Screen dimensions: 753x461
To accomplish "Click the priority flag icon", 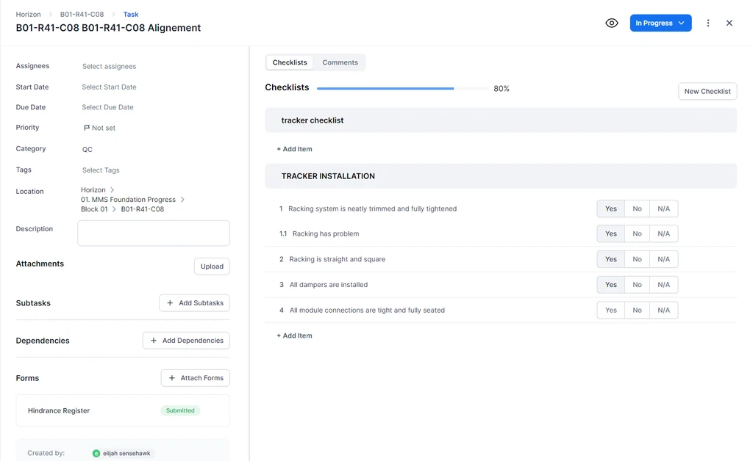I will point(87,128).
